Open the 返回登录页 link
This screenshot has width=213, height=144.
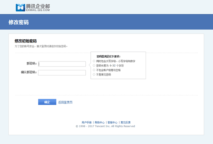tap(65, 102)
